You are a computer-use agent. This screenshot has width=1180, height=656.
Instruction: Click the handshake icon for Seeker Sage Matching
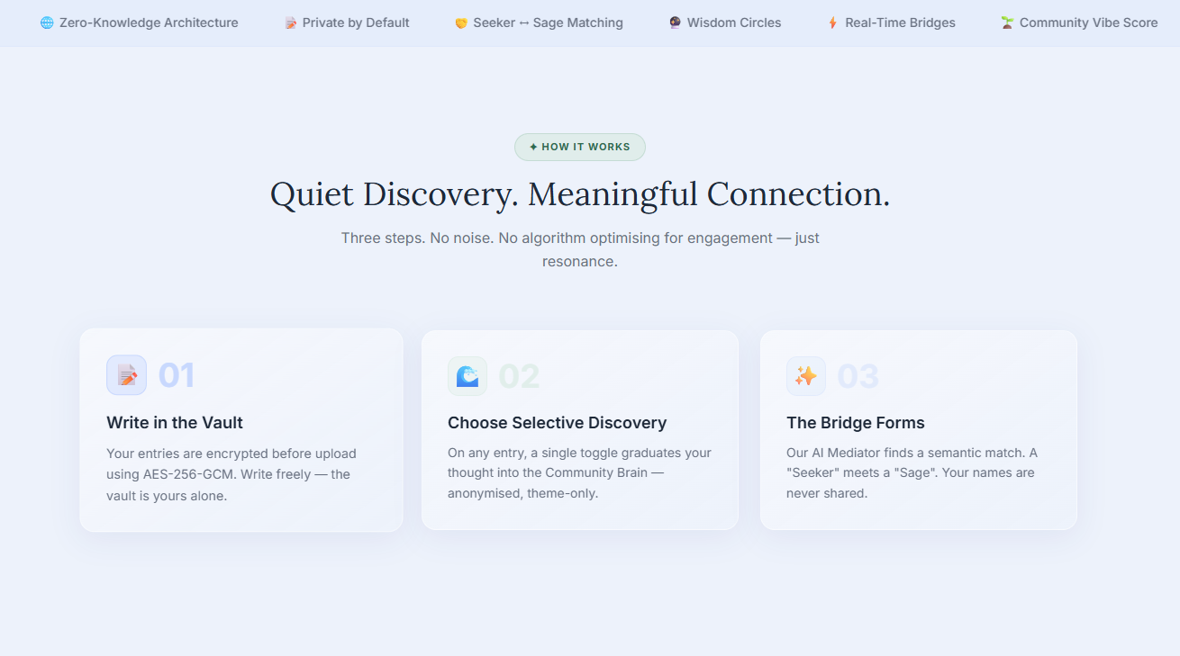pyautogui.click(x=458, y=22)
